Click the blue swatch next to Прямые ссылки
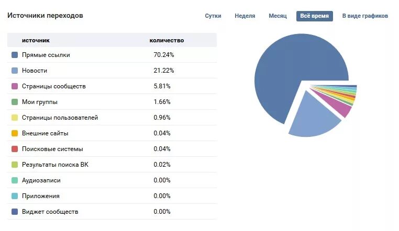This screenshot has width=399, height=231. pyautogui.click(x=15, y=55)
